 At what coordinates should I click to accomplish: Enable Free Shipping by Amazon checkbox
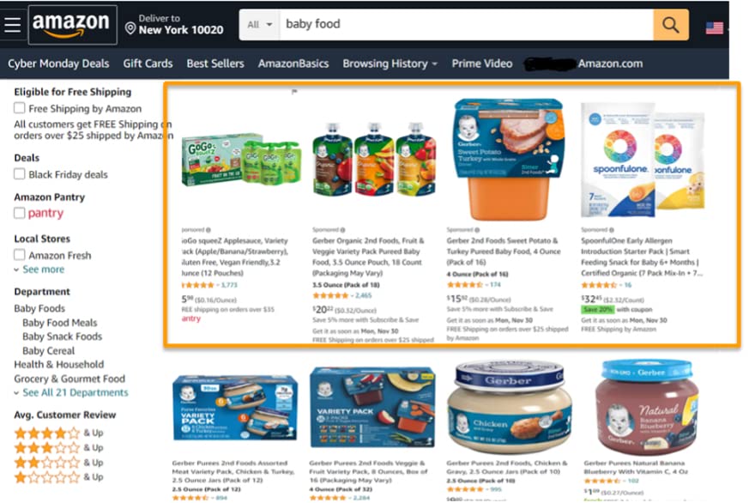20,108
